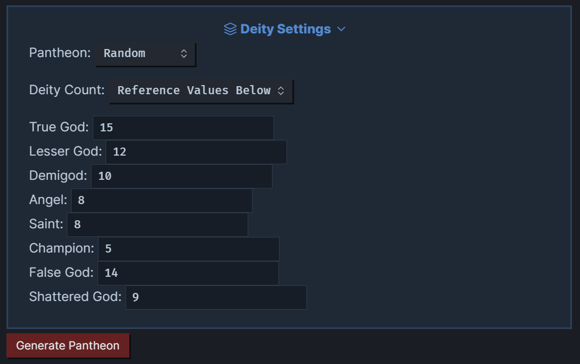
Task: Click the Deity Count label
Action: tap(66, 90)
